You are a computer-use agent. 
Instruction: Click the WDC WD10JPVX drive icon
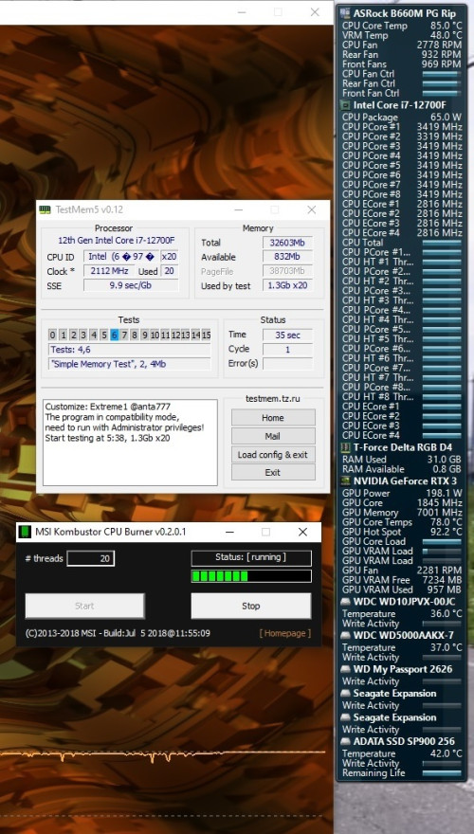[345, 602]
